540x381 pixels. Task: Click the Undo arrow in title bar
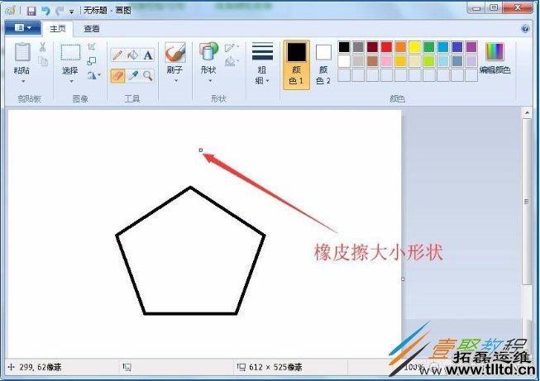point(45,11)
